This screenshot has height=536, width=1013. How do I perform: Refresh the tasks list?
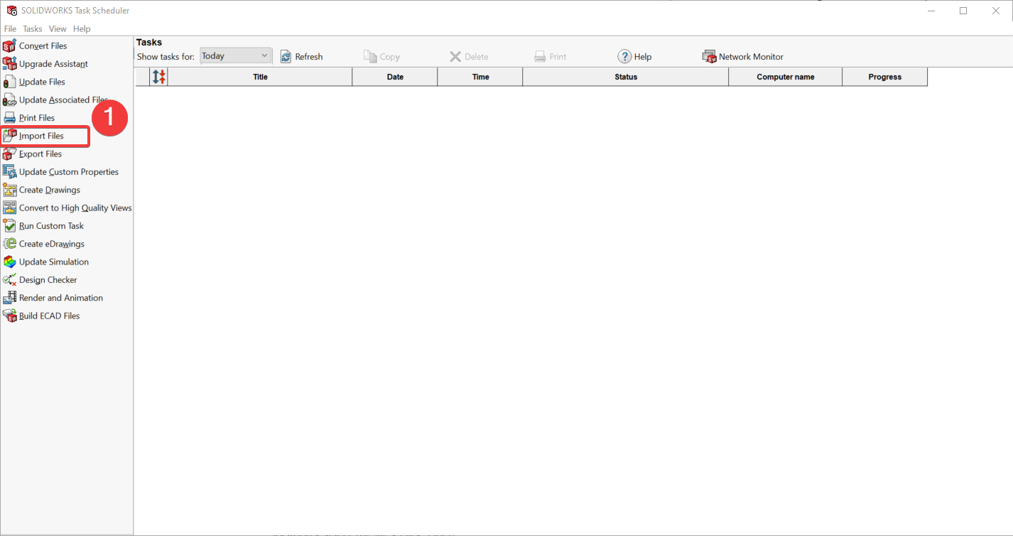[x=301, y=57]
